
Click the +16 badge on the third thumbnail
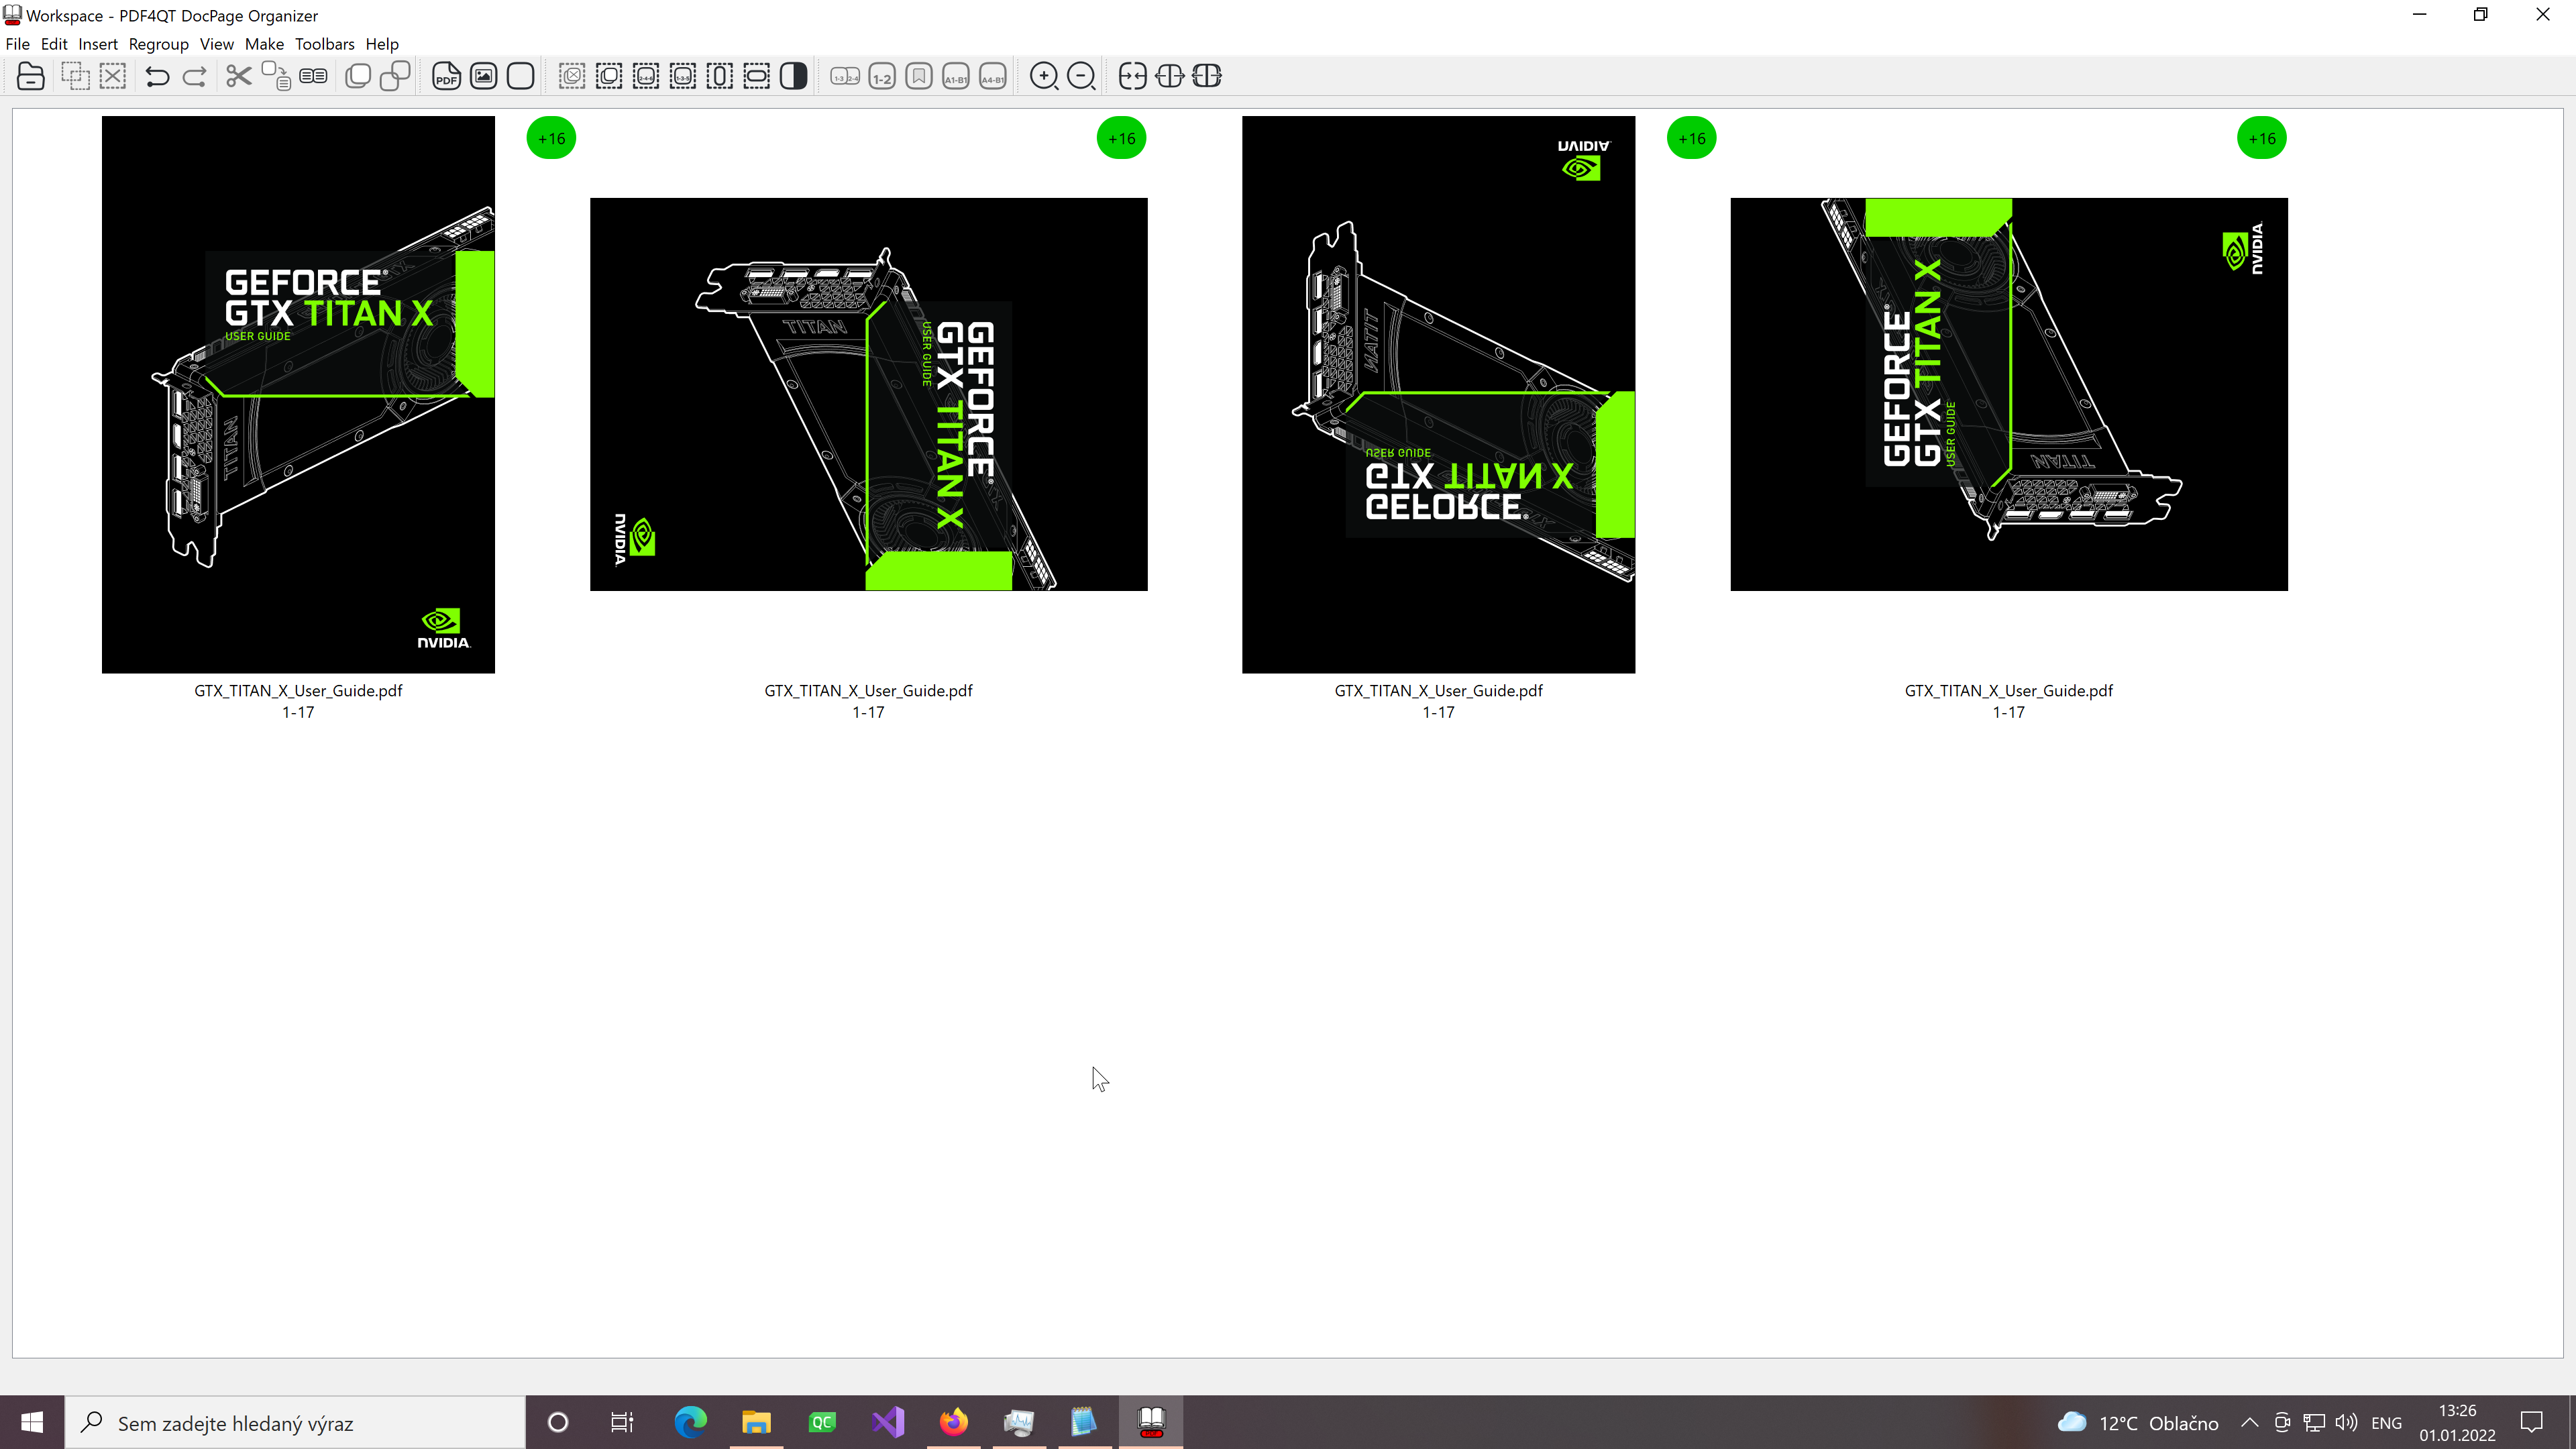1692,139
